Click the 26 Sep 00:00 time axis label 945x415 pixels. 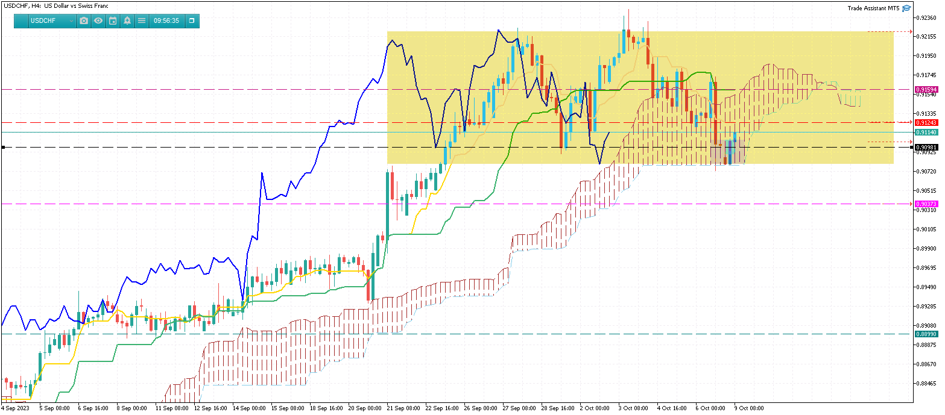click(482, 408)
